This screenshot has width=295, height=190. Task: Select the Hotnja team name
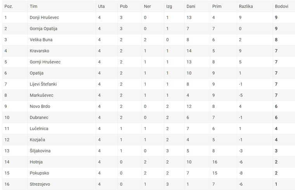[x=36, y=162]
